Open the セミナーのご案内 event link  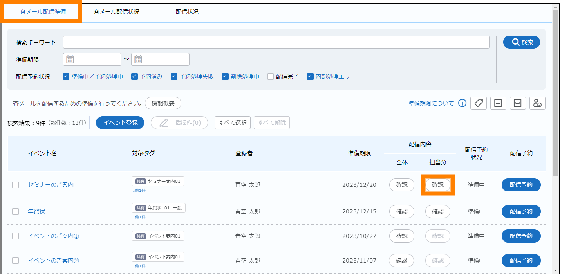[51, 185]
